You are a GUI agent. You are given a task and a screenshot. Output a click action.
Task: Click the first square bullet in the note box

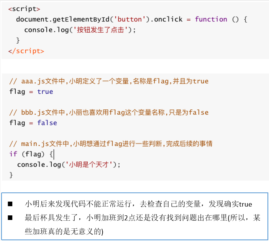click(x=10, y=204)
